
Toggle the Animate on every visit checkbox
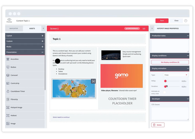point(165,92)
